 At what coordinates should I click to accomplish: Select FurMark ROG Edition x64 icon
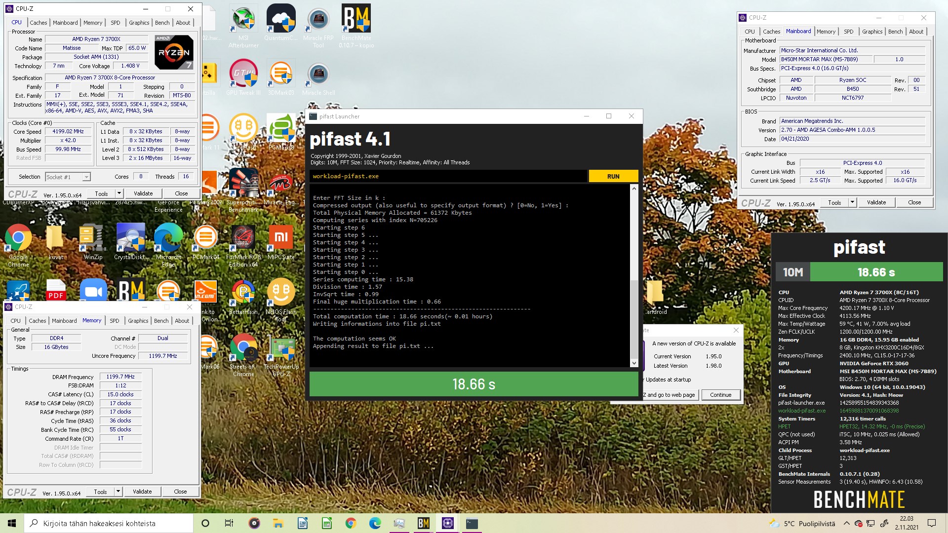point(243,245)
